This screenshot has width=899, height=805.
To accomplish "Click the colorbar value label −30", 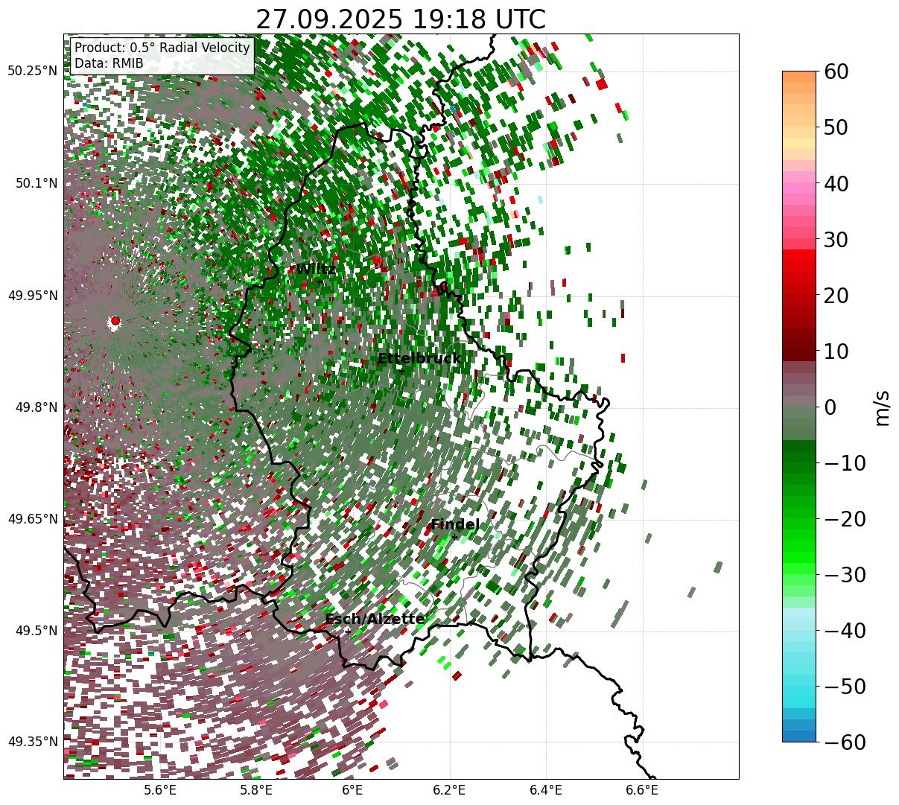I will (845, 574).
